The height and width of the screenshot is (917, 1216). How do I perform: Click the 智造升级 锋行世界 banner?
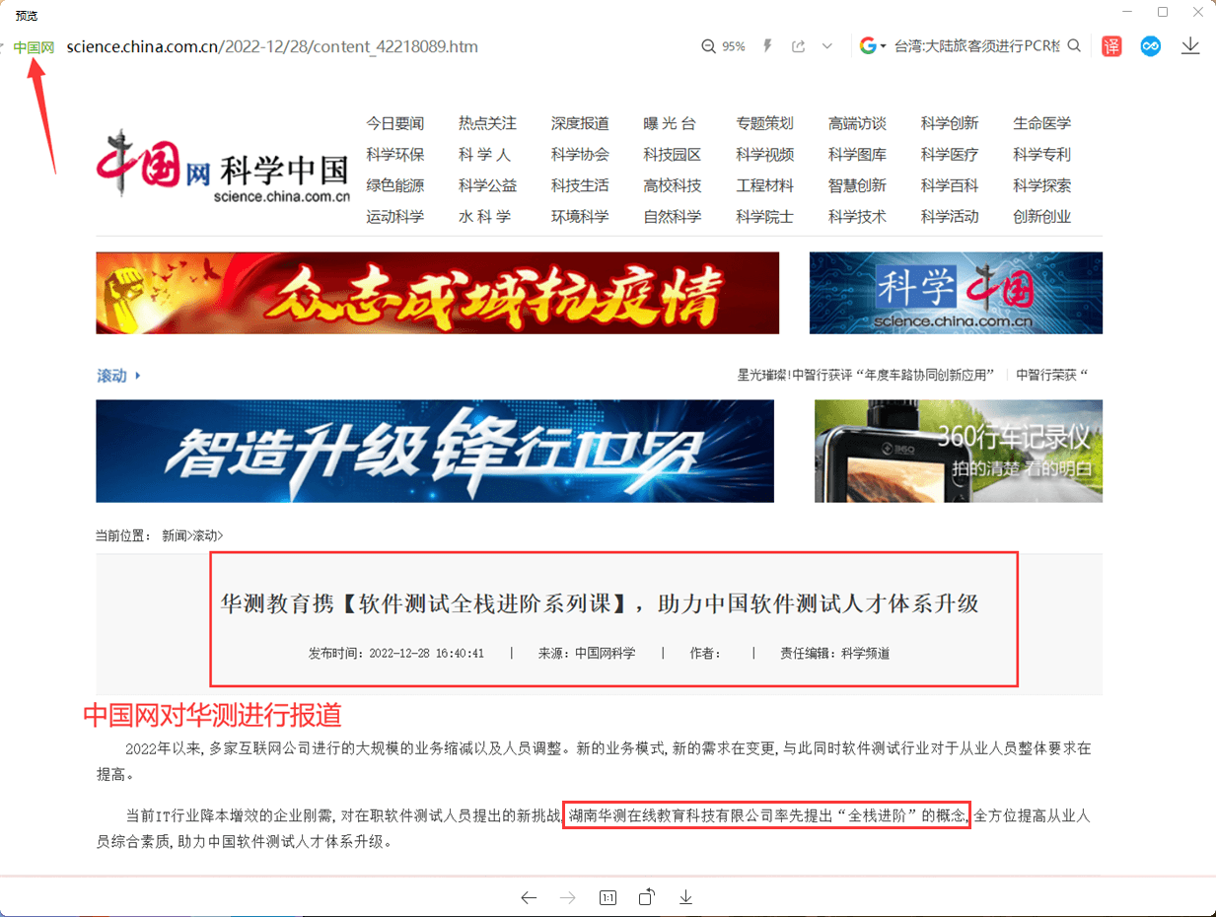click(435, 451)
